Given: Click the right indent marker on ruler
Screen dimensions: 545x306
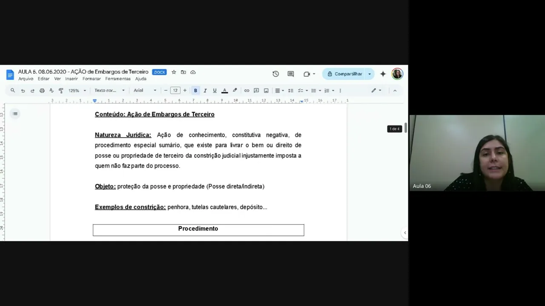Looking at the screenshot, I should pos(301,101).
